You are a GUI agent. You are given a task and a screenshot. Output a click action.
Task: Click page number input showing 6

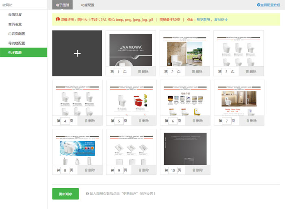coord(172,121)
